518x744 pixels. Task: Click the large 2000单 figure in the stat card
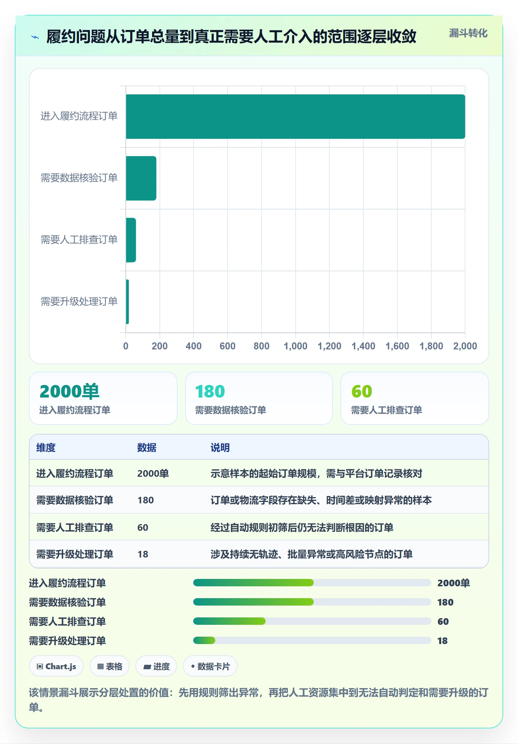tap(70, 391)
